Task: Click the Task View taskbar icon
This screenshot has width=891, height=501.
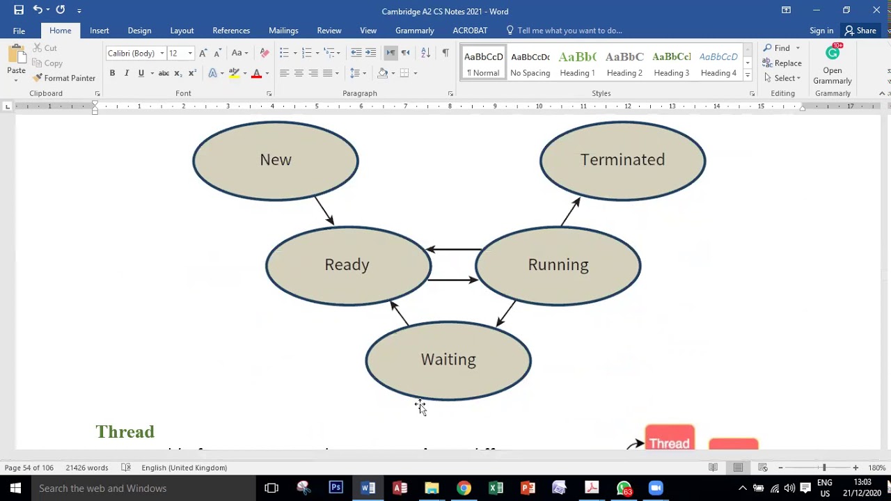Action: pyautogui.click(x=271, y=488)
